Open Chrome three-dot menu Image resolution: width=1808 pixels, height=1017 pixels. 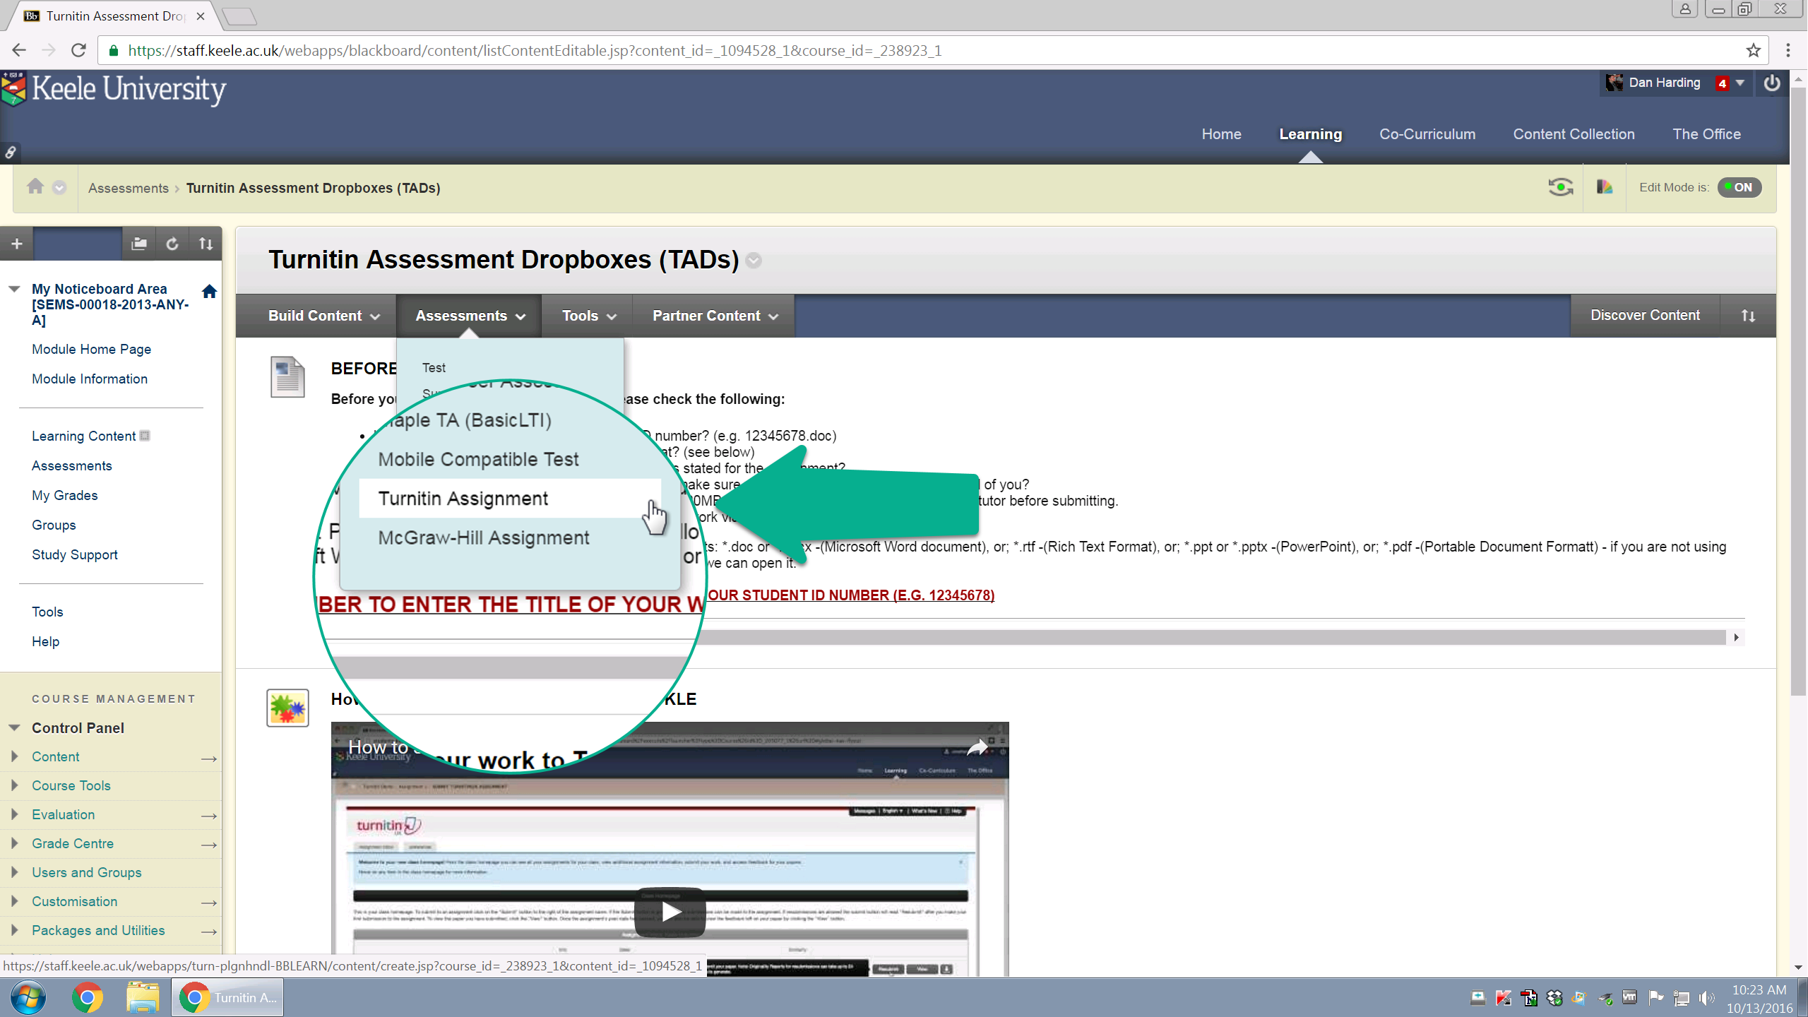click(x=1788, y=50)
